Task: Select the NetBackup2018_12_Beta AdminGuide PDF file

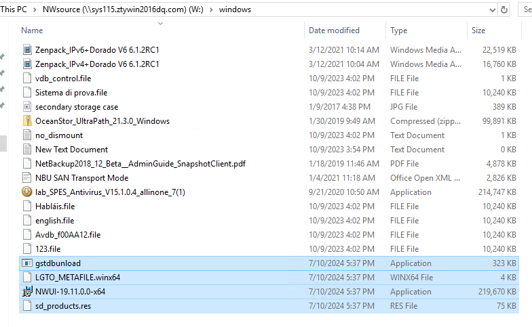Action: 140,164
